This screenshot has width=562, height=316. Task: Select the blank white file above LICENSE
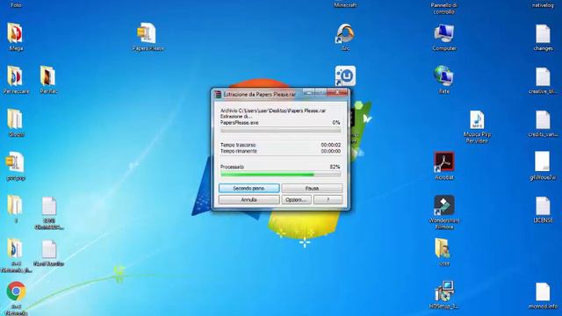[543, 162]
